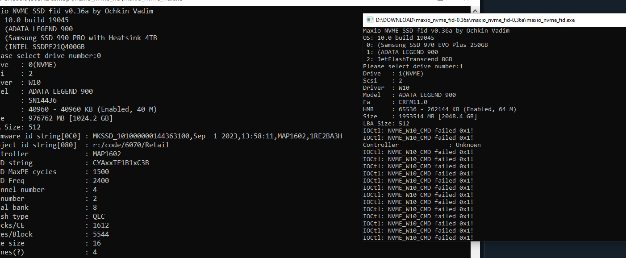Click the 'Drive : 1(NVME)' line
The width and height of the screenshot is (626, 258).
pyautogui.click(x=393, y=74)
